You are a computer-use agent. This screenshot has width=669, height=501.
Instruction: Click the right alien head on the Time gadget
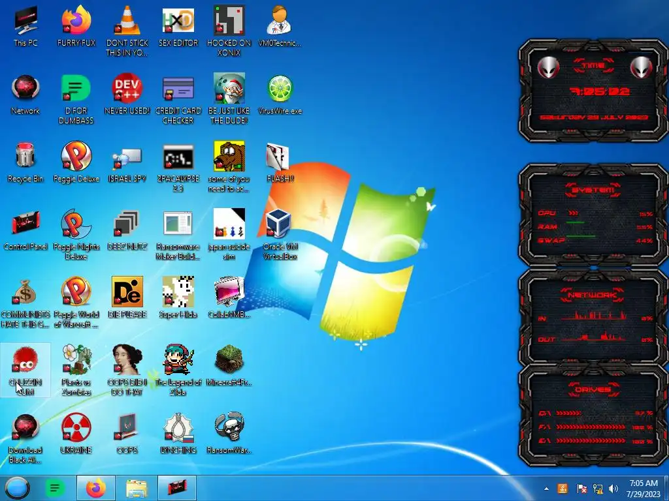641,67
